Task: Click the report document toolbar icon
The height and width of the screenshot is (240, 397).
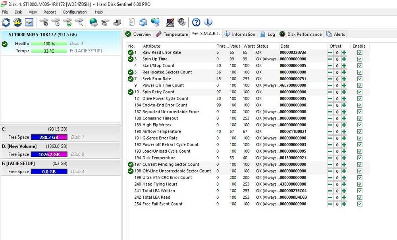Action: click(132, 22)
